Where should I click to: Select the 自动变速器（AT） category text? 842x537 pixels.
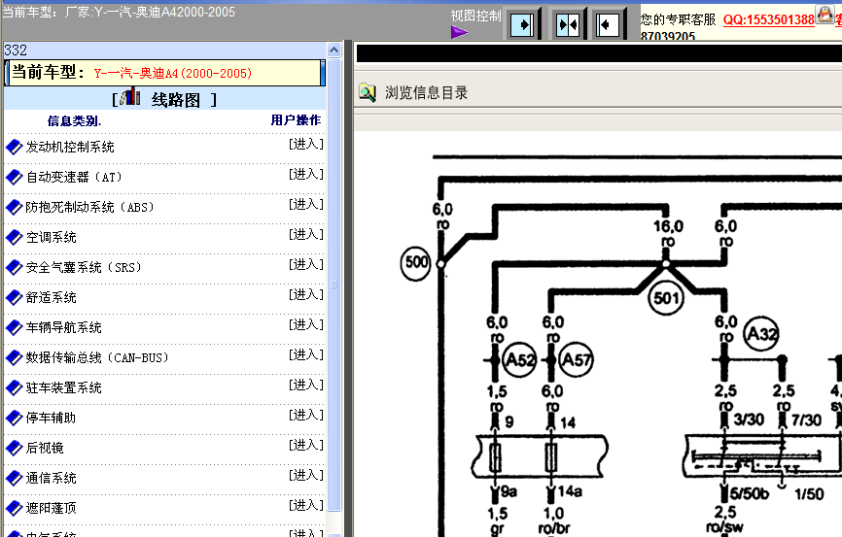point(74,177)
